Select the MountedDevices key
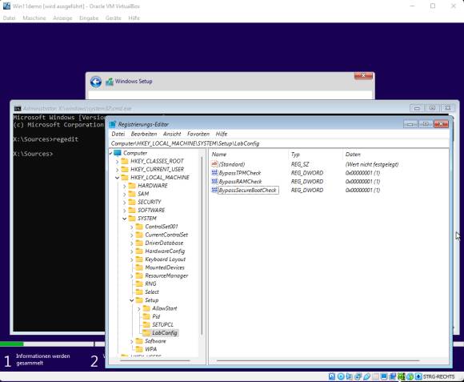The height and width of the screenshot is (382, 464). [165, 267]
